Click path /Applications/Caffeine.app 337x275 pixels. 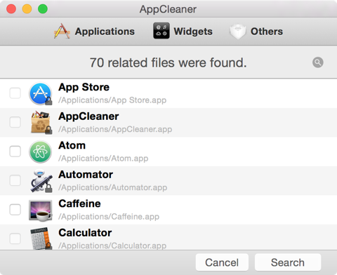click(109, 217)
